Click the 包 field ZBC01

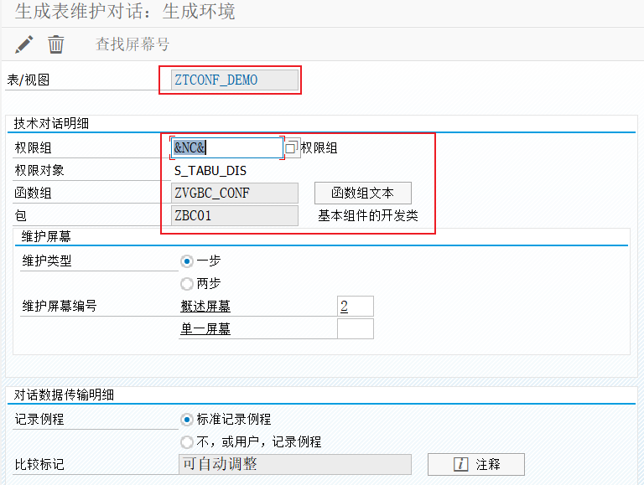pyautogui.click(x=235, y=215)
